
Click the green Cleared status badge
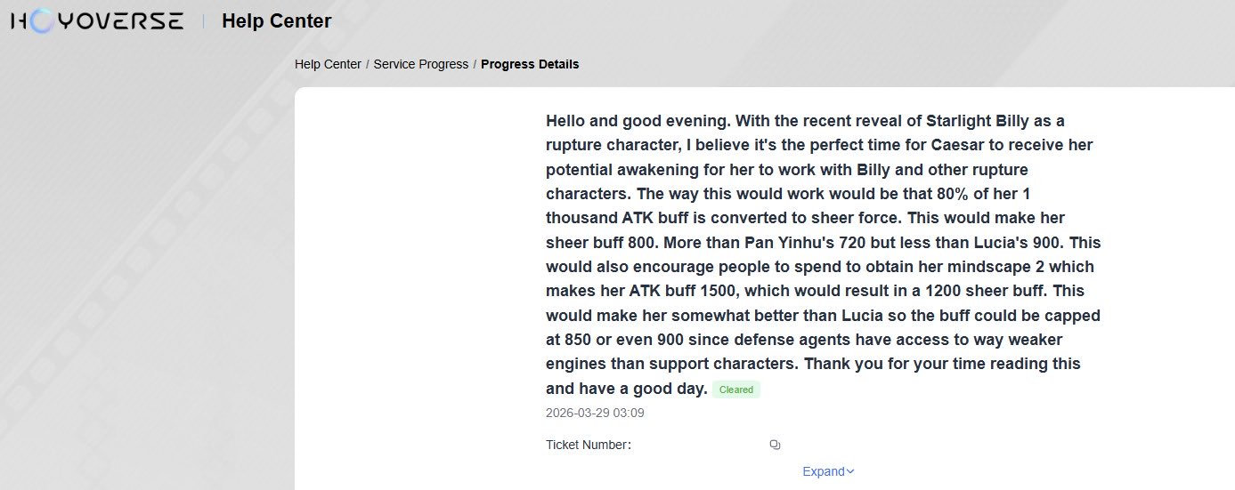tap(736, 390)
